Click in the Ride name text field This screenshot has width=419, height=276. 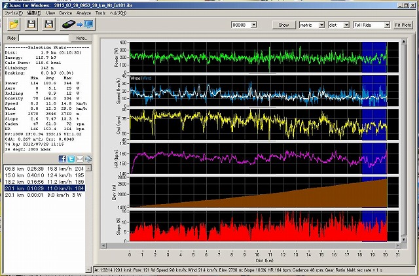45,39
